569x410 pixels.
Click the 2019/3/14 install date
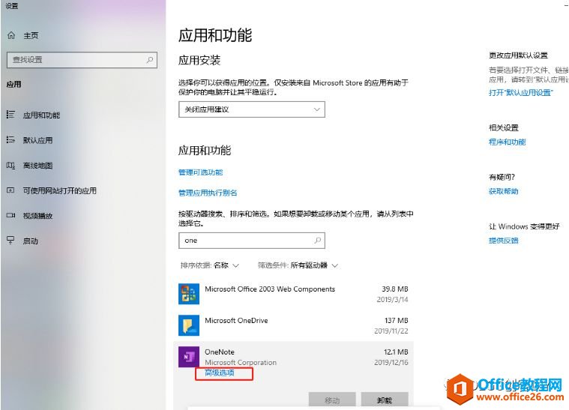point(392,299)
